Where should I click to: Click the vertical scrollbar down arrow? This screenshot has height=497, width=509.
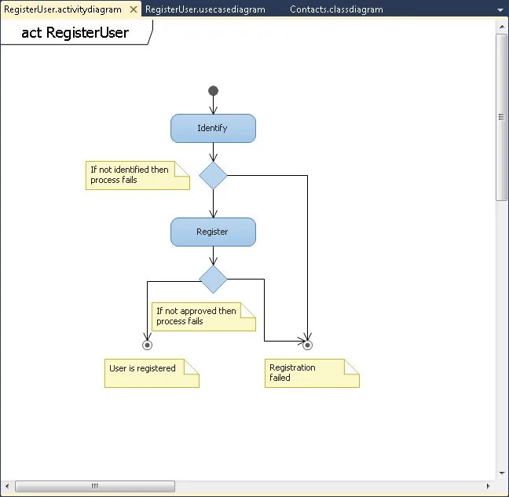pyautogui.click(x=502, y=473)
